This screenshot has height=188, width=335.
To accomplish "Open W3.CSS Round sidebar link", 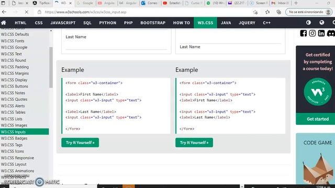I will (x=13, y=61).
